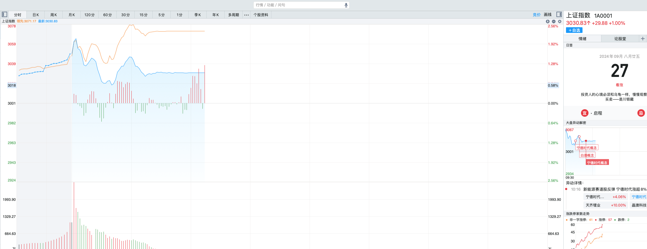Image resolution: width=647 pixels, height=249 pixels.
Task: Open chart settings gear icon
Action: tap(560, 21)
